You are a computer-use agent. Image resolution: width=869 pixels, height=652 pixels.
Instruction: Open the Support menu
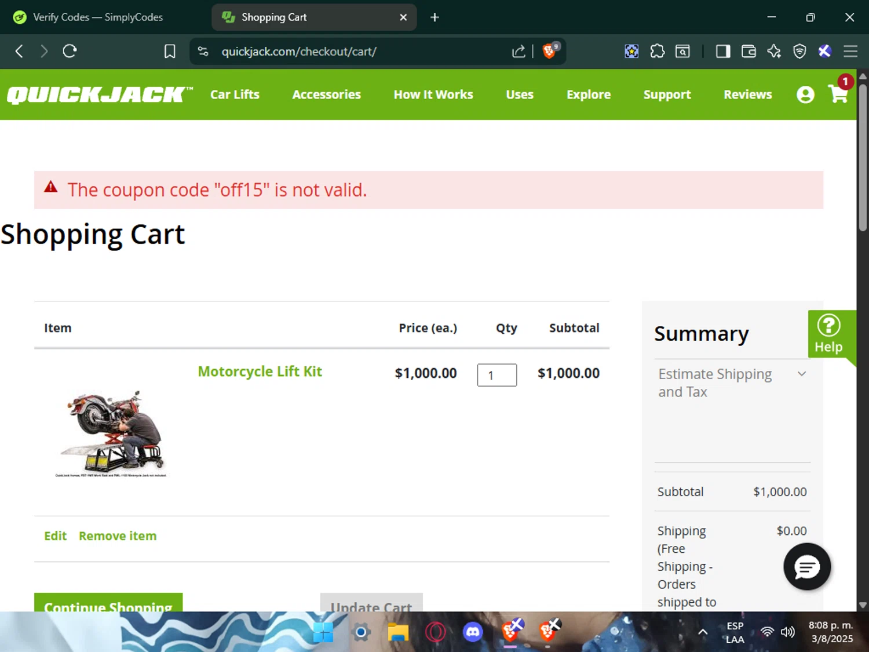tap(667, 94)
